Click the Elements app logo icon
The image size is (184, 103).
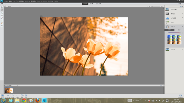pos(1,1)
